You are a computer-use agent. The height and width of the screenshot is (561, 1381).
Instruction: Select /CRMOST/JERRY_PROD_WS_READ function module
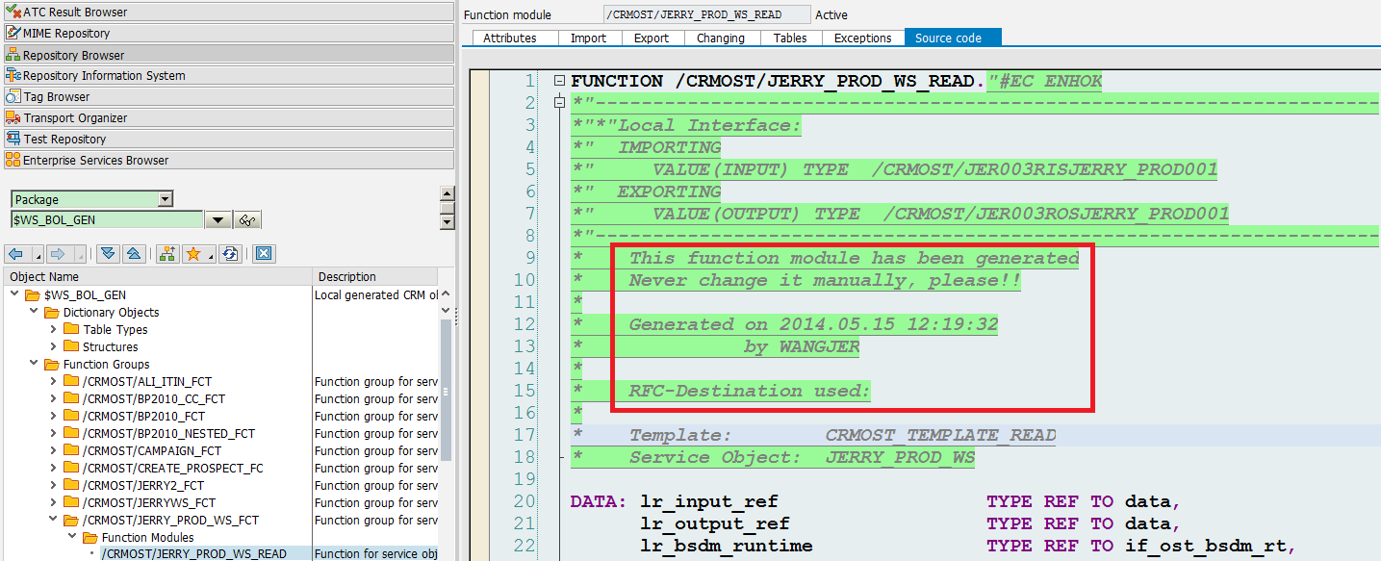click(193, 553)
